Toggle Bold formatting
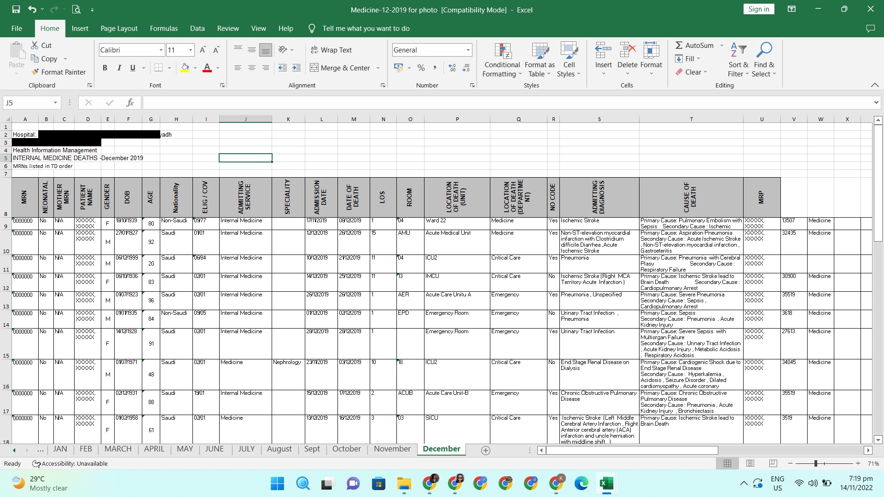 105,68
